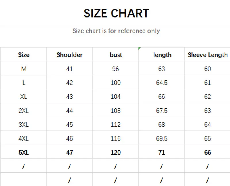Screen dimensions: 230x186
Task: Click the bust value 108 for 2XL
Action: coord(116,111)
